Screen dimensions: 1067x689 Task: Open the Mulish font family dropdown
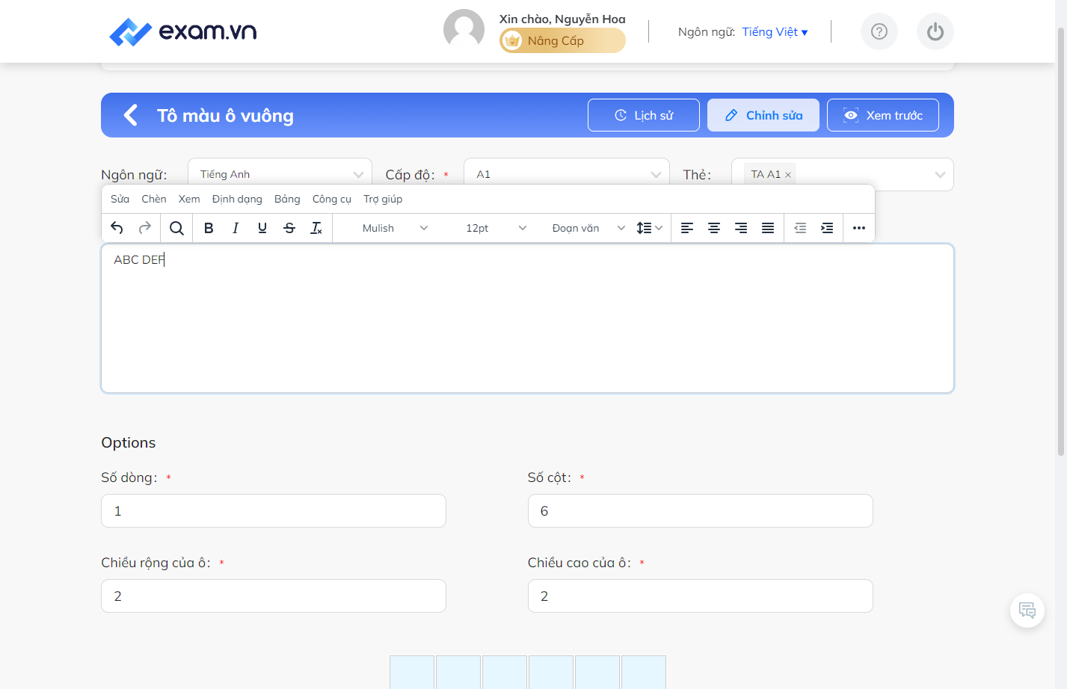(x=395, y=228)
